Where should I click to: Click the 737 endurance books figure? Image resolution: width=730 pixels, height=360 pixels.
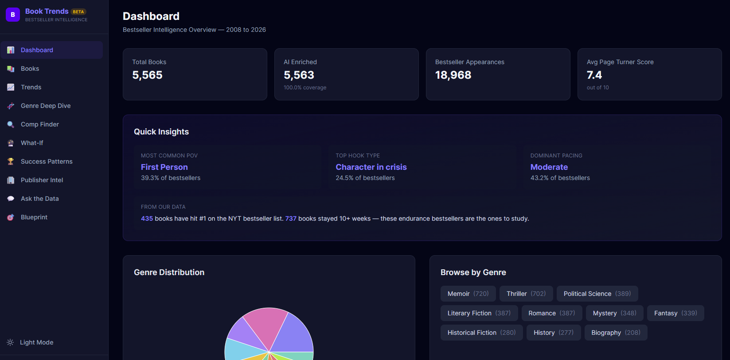tap(291, 218)
